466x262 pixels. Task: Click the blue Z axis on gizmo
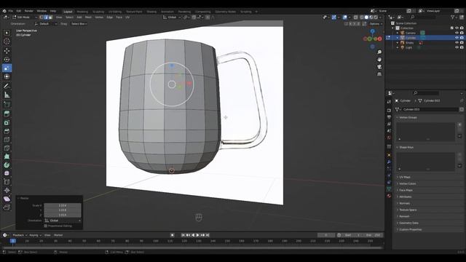pyautogui.click(x=372, y=31)
